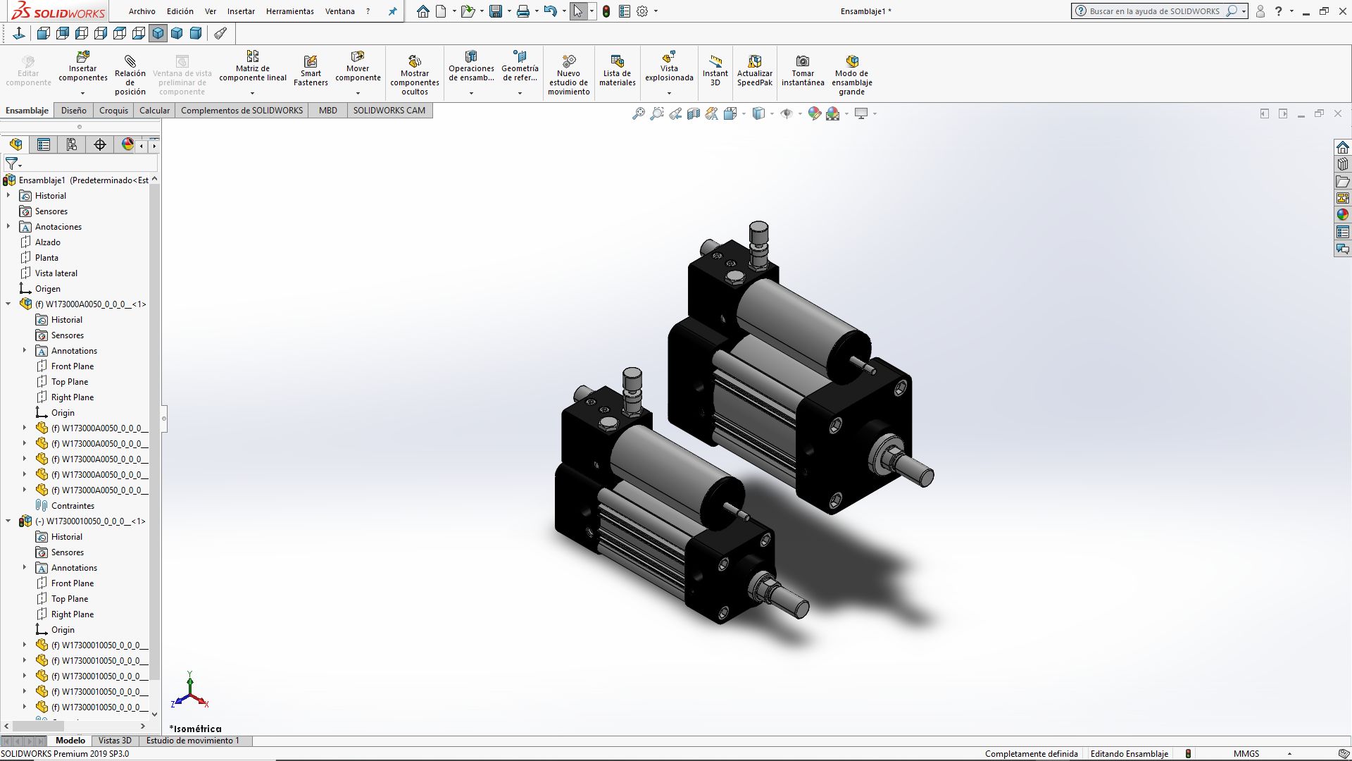Open Nuevo estudio de movimiento
Viewport: 1352px width, 761px height.
[568, 62]
